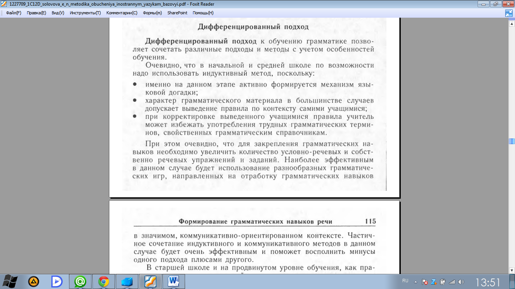Open the Вид(V) menu
The image size is (515, 289).
58,12
